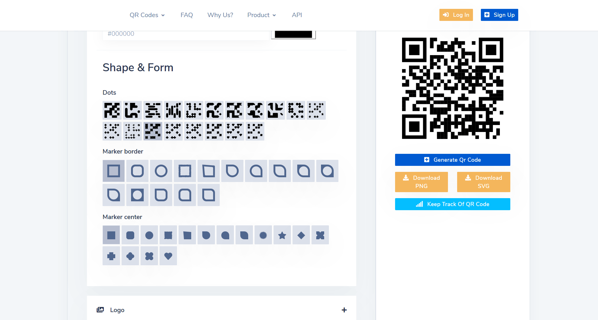Choose the rounded square Marker border
This screenshot has width=598, height=320.
(137, 171)
